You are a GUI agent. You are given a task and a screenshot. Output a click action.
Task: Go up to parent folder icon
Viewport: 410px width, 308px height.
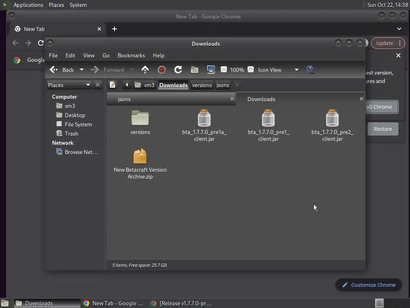pos(145,70)
